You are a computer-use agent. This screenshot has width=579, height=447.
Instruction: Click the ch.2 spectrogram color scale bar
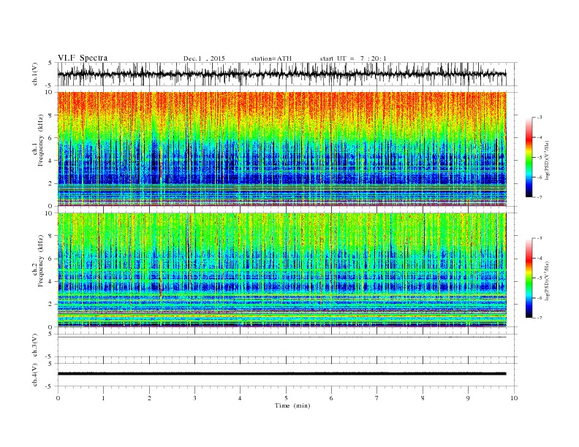coord(529,278)
